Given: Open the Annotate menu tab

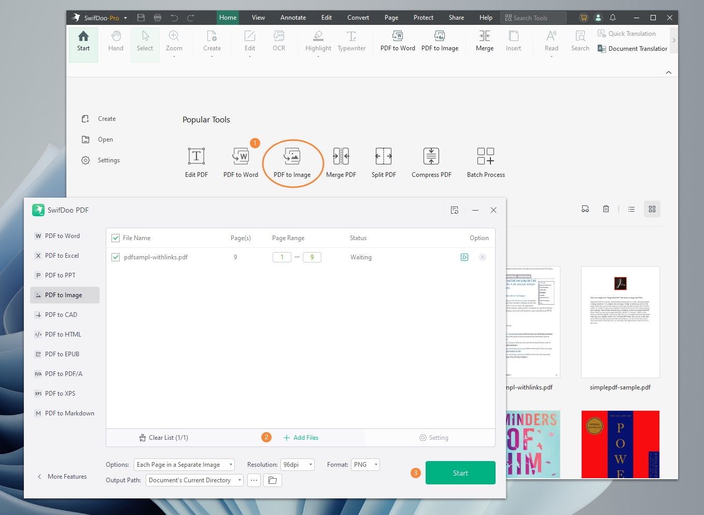Looking at the screenshot, I should click(293, 18).
